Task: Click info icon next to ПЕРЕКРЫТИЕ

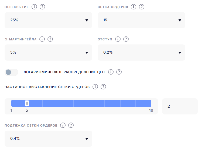Action: coord(34,7)
